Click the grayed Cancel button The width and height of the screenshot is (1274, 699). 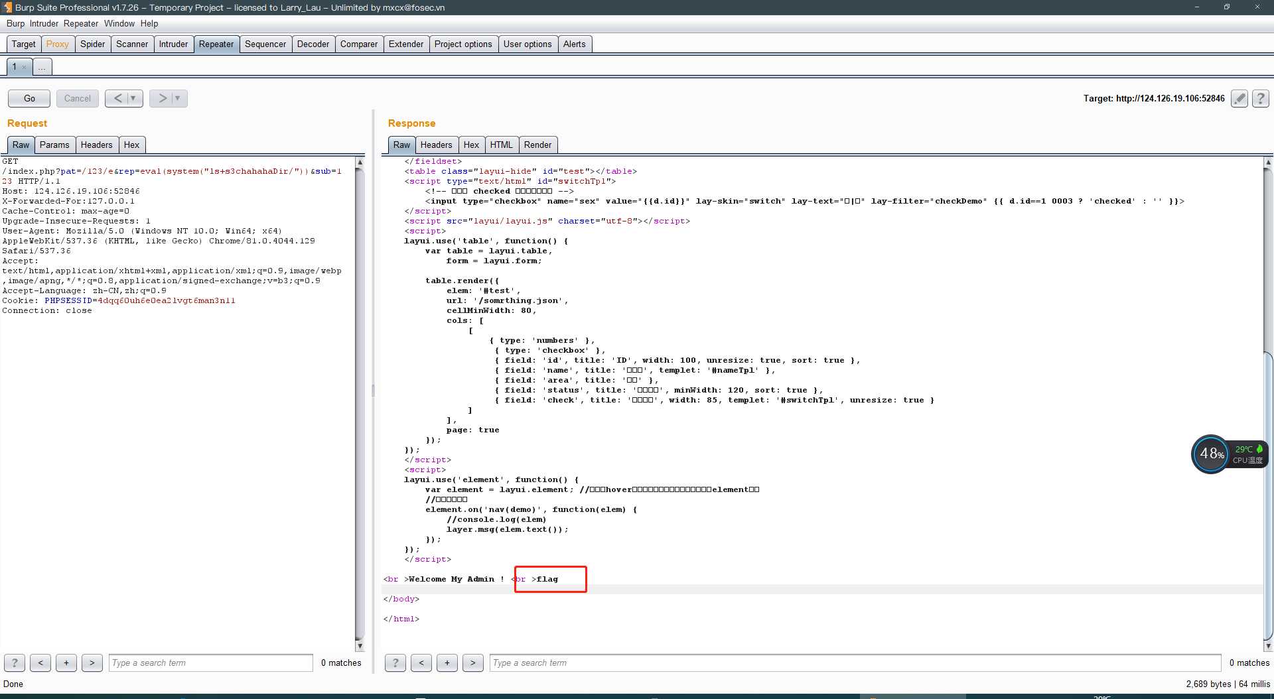click(77, 98)
